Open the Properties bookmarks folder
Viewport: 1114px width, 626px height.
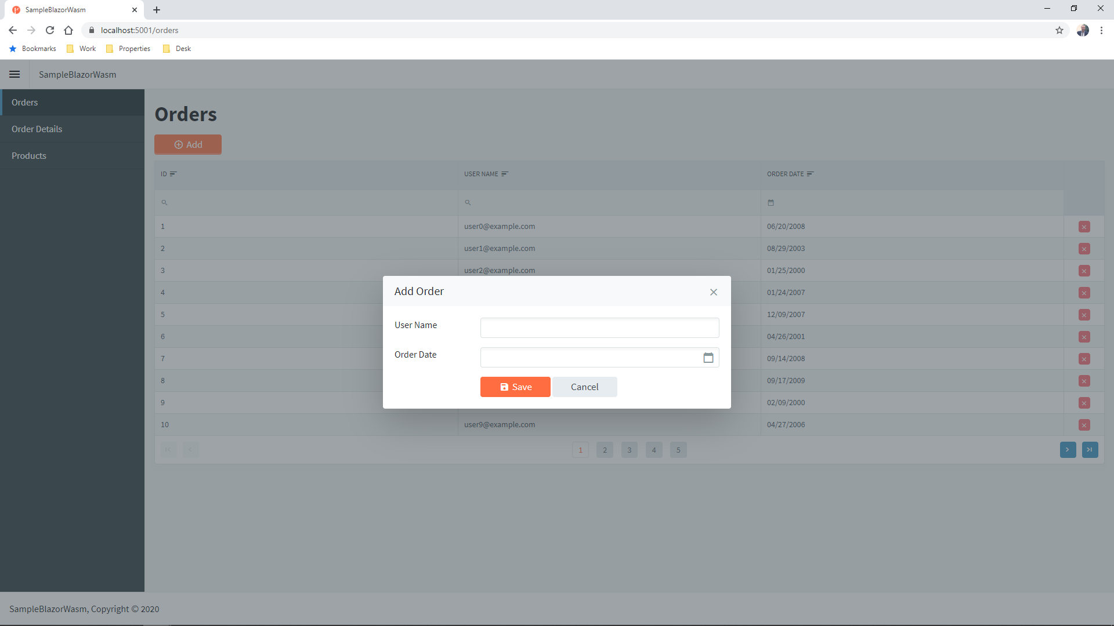pos(128,49)
